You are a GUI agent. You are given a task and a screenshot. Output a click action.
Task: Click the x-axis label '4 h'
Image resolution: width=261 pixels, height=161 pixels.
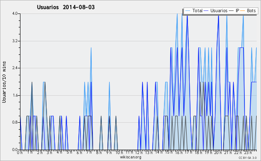coord(59,152)
